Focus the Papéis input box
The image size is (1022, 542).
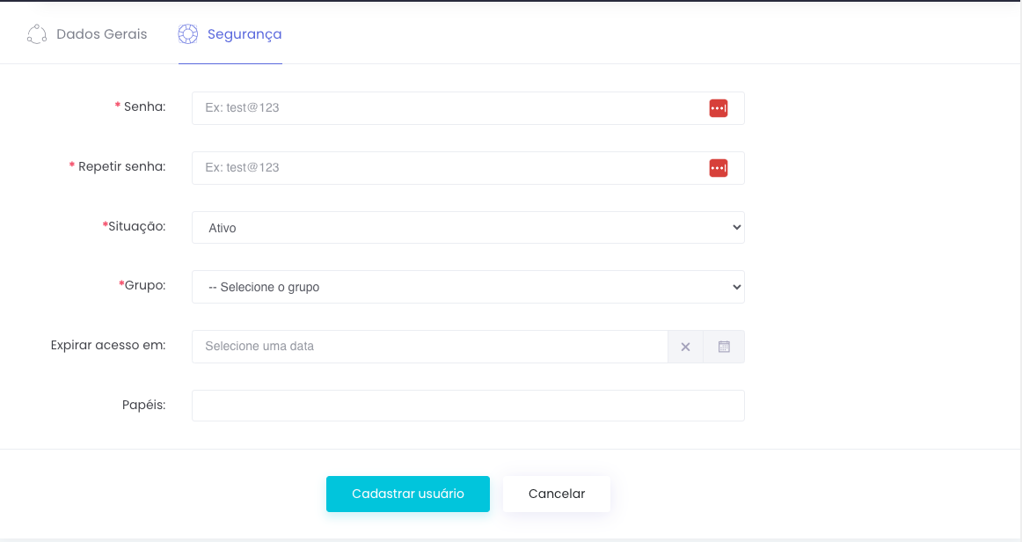click(468, 406)
